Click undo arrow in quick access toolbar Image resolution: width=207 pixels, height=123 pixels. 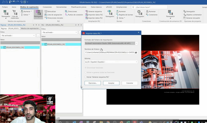coord(14,2)
